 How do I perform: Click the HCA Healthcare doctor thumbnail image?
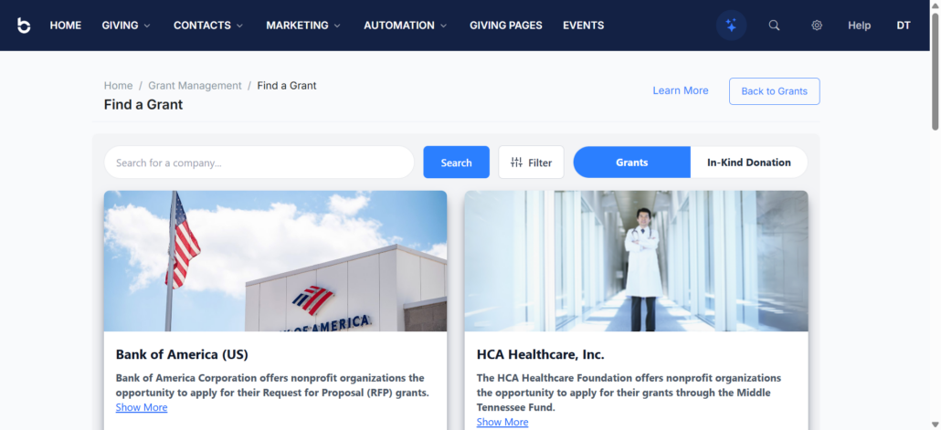coord(636,261)
